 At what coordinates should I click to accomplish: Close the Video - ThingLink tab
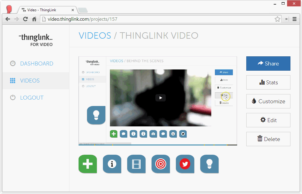[73, 10]
